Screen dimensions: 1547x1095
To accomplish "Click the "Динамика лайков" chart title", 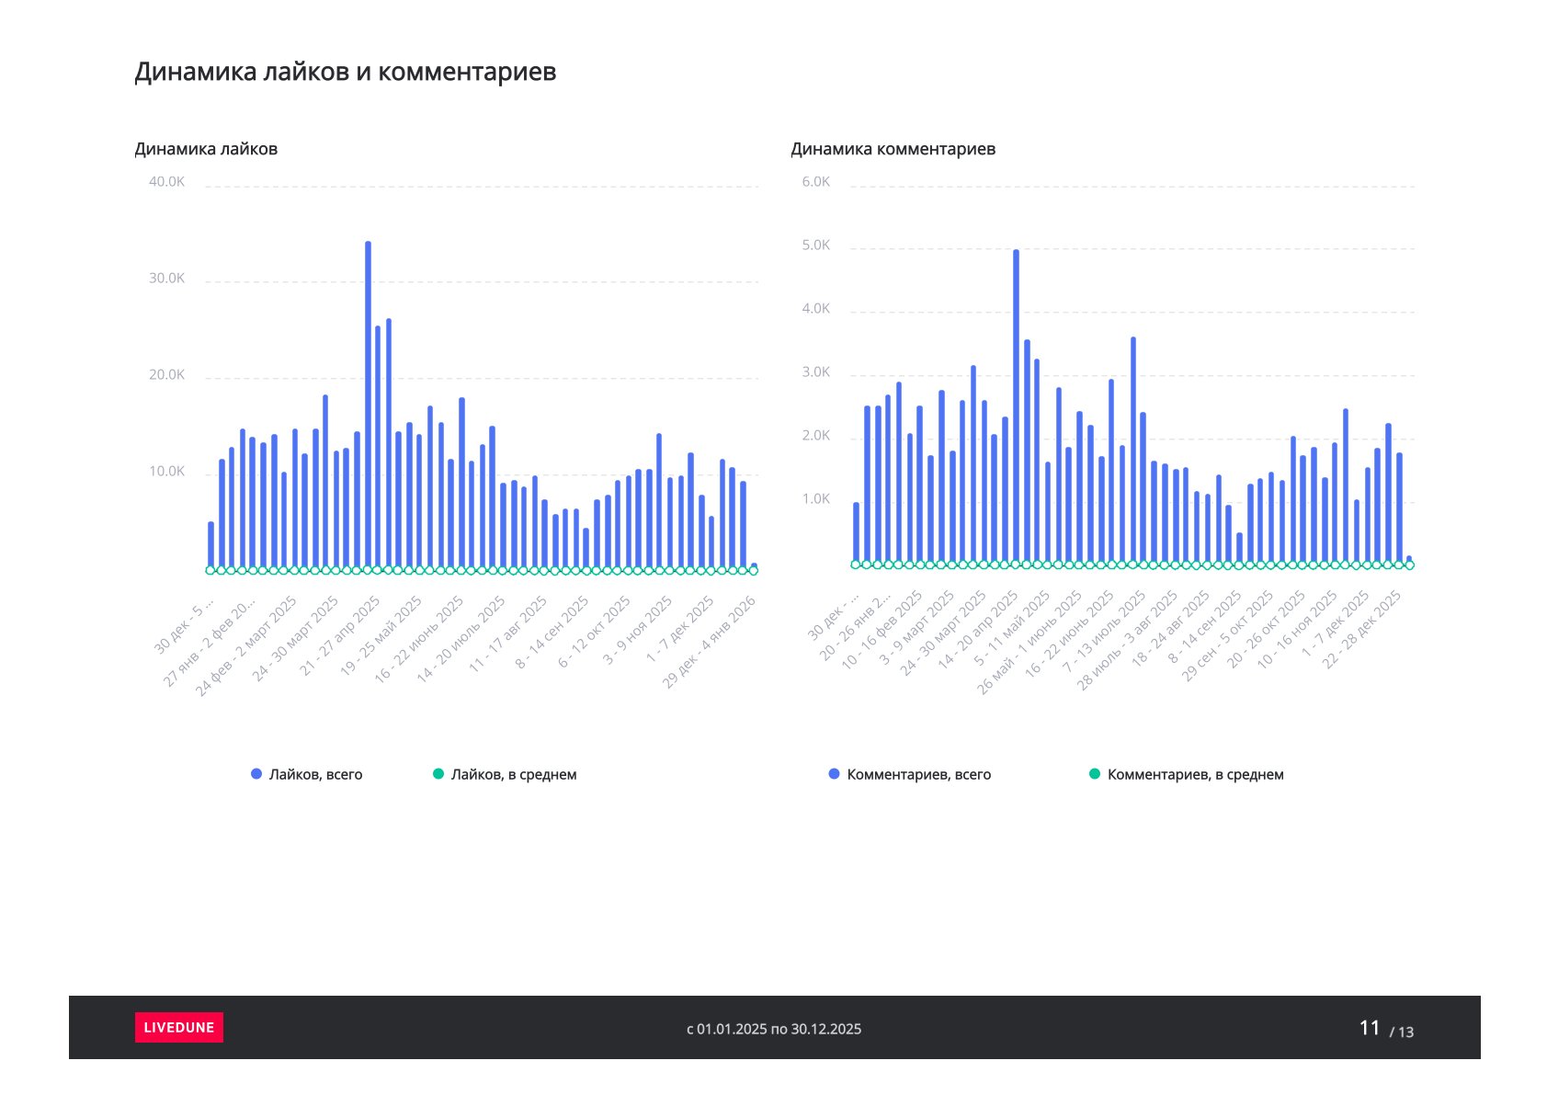I will [x=206, y=149].
